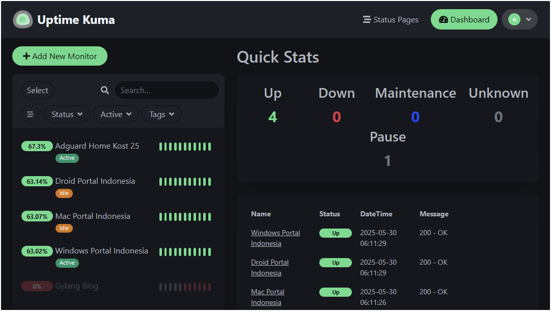Click the 63.02% uptime badge
The width and height of the screenshot is (551, 311).
37,251
